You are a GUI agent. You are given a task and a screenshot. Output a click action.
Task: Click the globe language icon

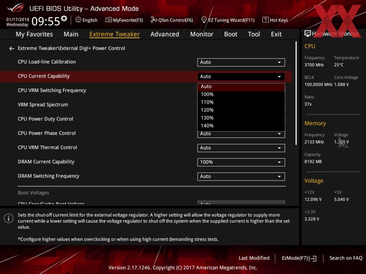pyautogui.click(x=78, y=20)
